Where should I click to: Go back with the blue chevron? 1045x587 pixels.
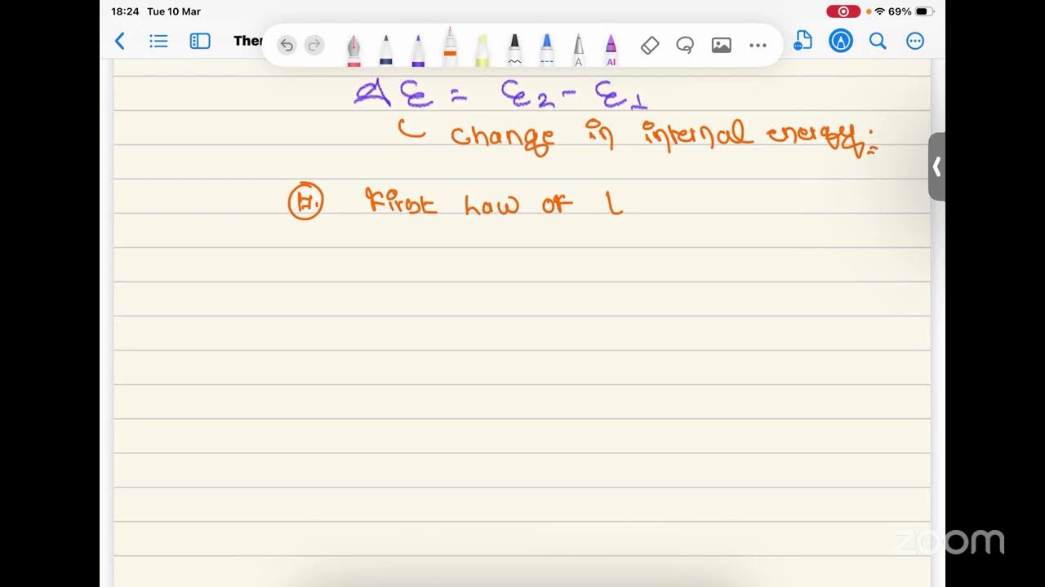click(120, 41)
